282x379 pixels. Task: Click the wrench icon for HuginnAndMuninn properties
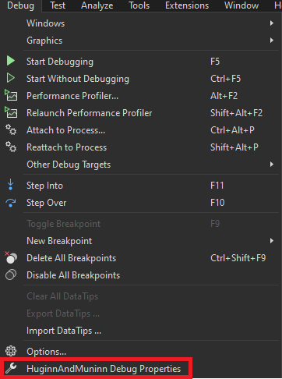tap(11, 368)
